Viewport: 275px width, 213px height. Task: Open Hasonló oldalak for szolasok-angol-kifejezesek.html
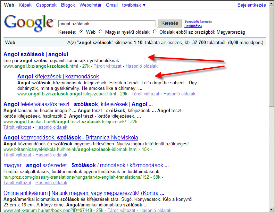[x=180, y=94]
